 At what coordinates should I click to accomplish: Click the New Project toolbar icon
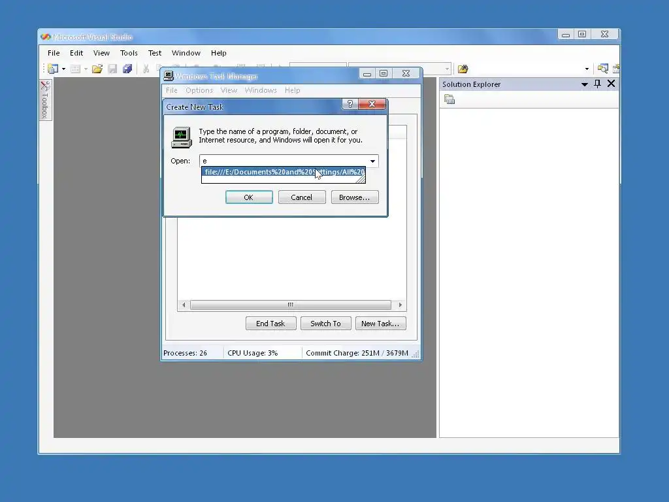[x=53, y=69]
